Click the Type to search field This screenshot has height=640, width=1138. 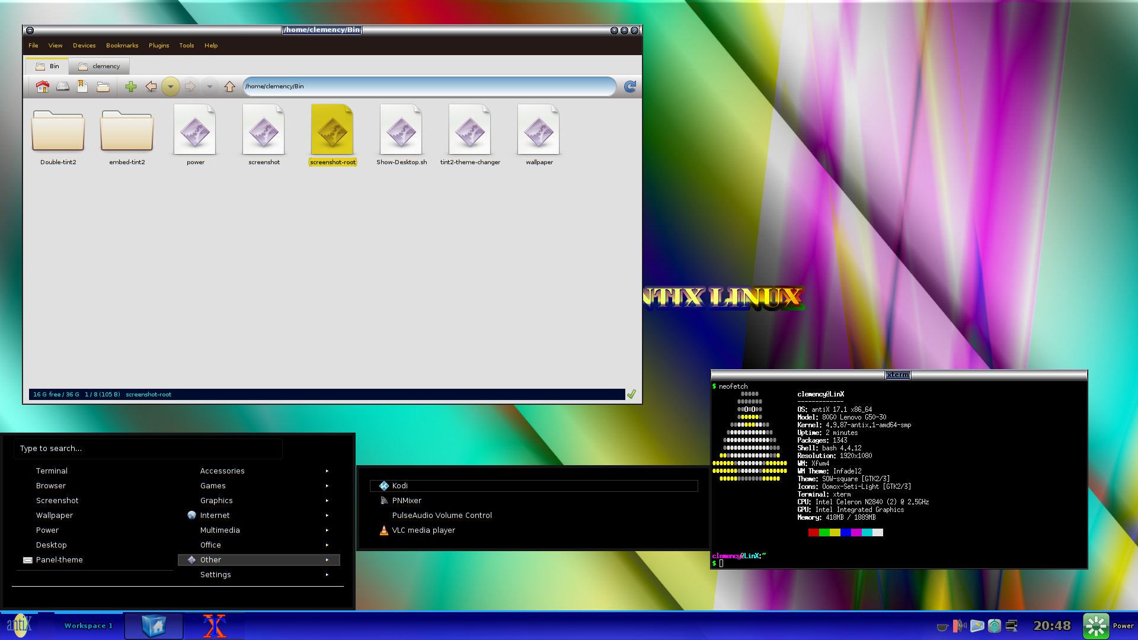pos(148,449)
